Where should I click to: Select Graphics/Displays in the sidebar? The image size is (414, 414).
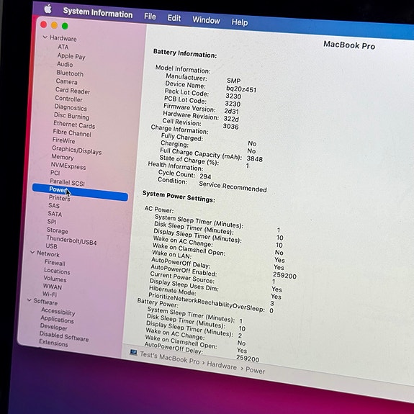77,150
